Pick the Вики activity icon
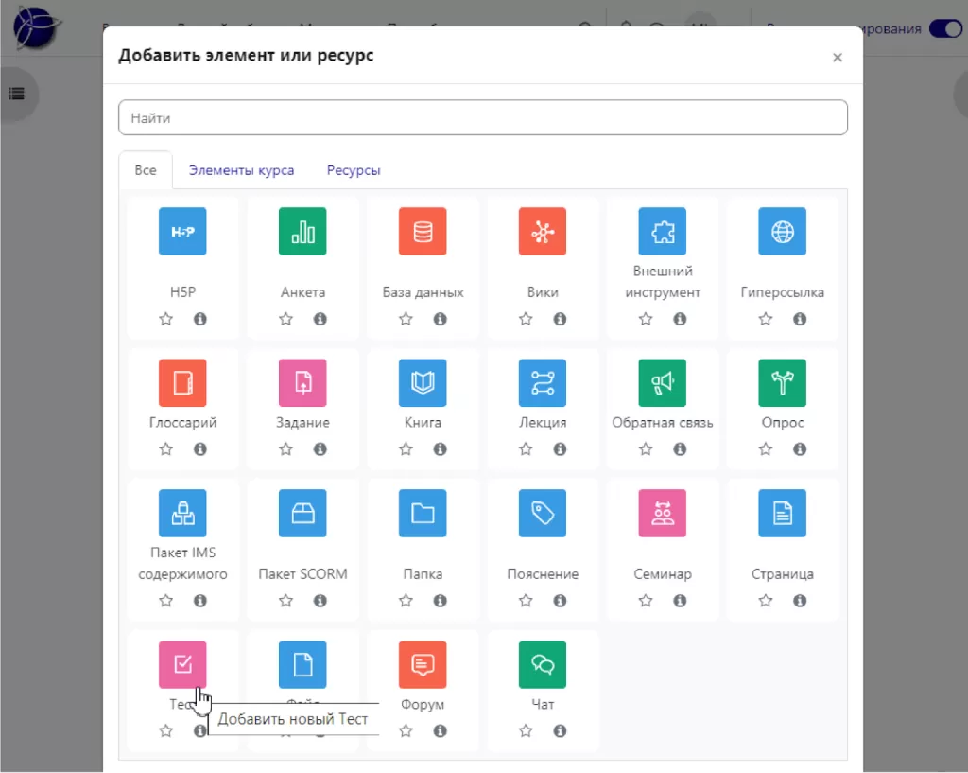This screenshot has height=773, width=968. 543,232
